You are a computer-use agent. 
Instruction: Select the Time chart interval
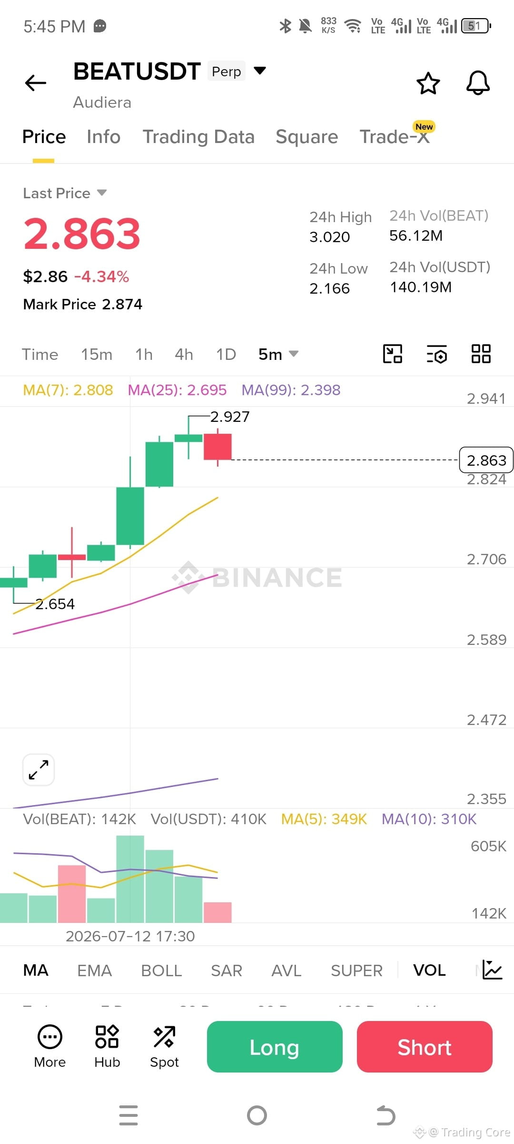point(40,354)
